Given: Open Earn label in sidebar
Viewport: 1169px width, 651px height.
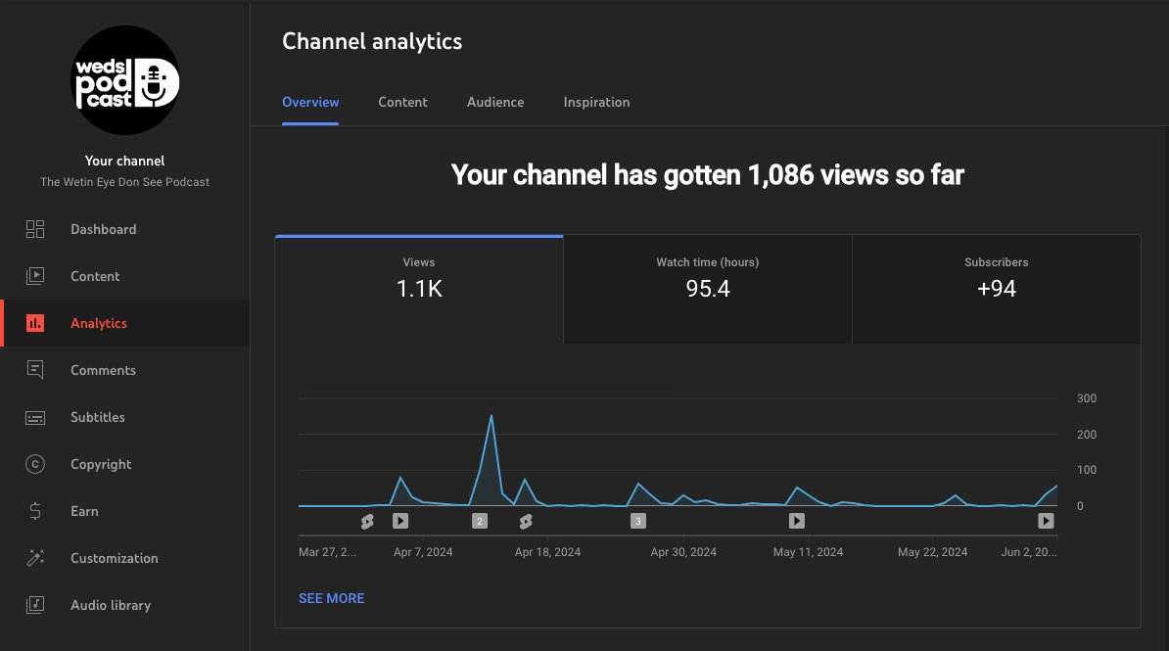Looking at the screenshot, I should 84,511.
